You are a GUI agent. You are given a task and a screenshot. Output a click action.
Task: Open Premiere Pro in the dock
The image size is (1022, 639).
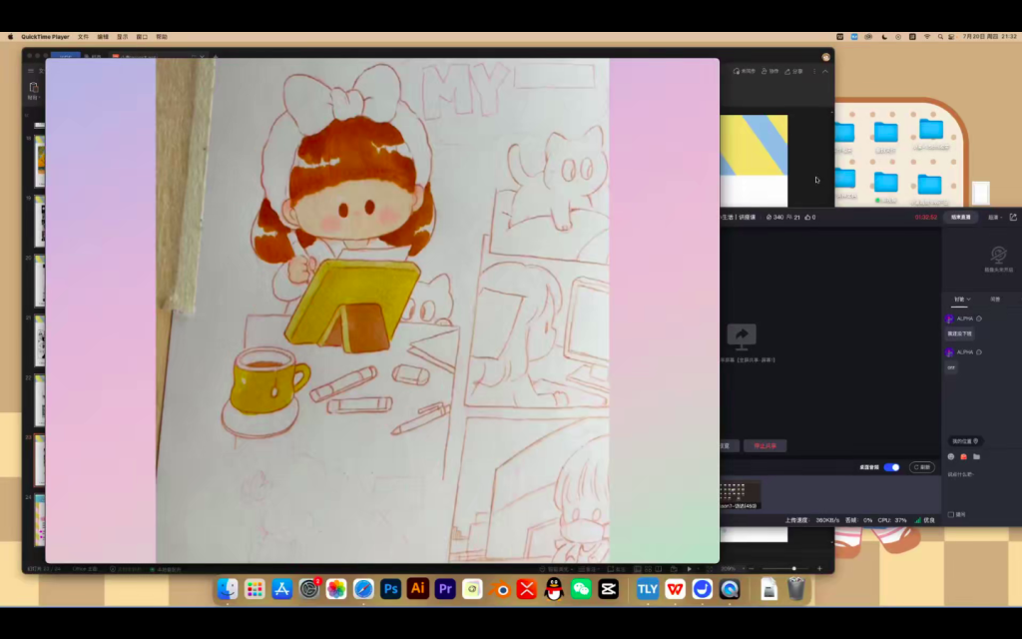click(445, 589)
